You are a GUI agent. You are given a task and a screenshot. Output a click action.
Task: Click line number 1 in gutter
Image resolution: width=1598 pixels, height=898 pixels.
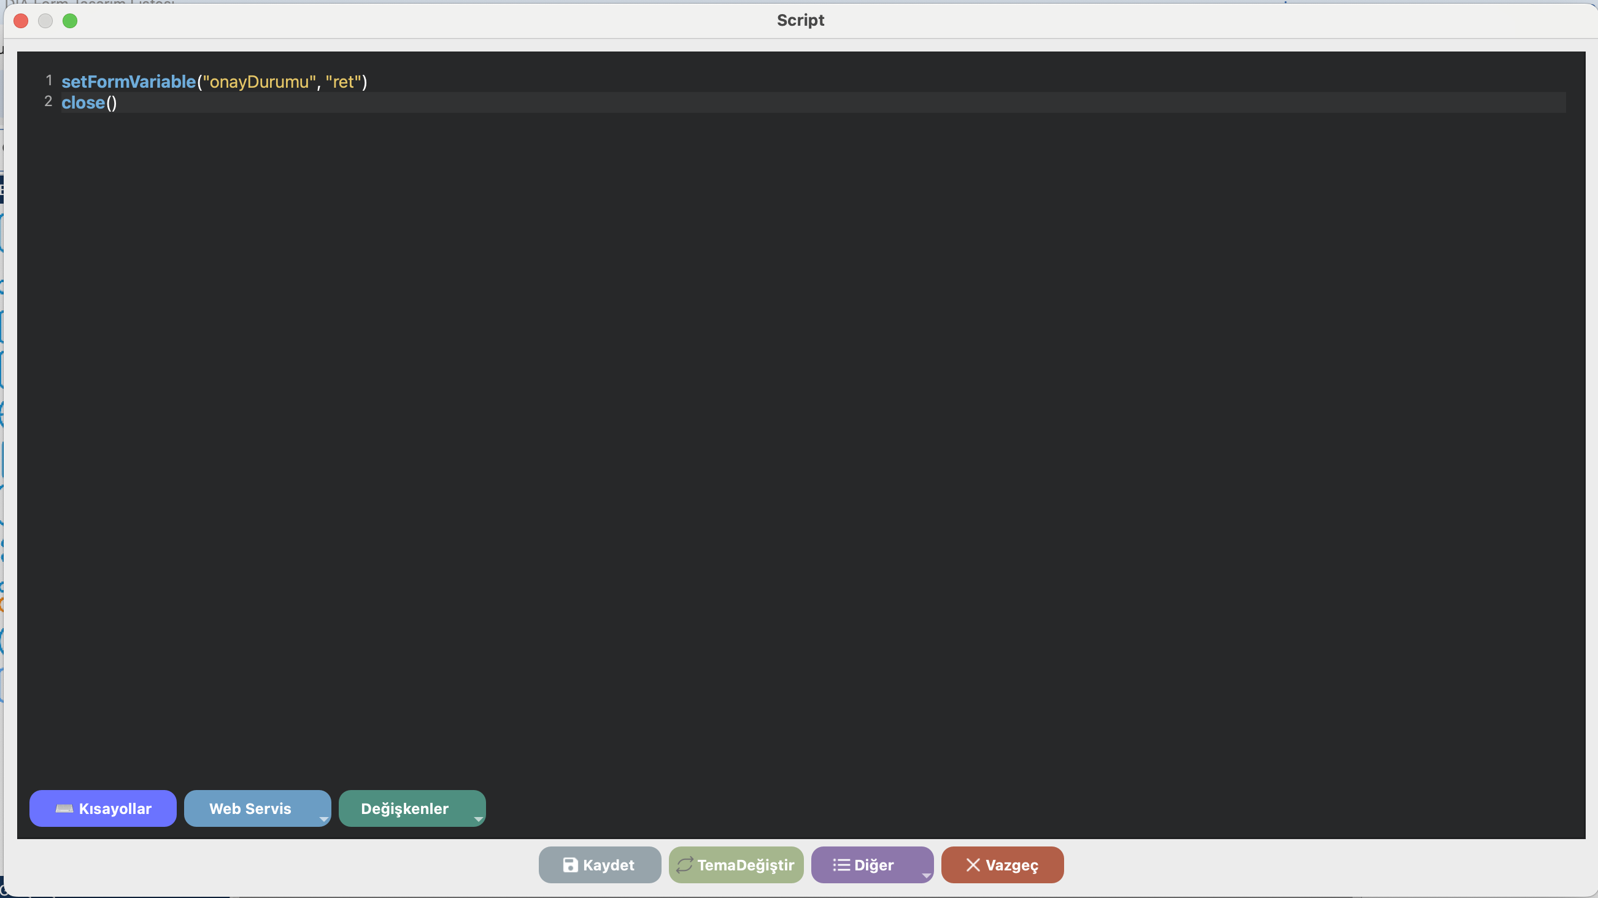(x=49, y=80)
